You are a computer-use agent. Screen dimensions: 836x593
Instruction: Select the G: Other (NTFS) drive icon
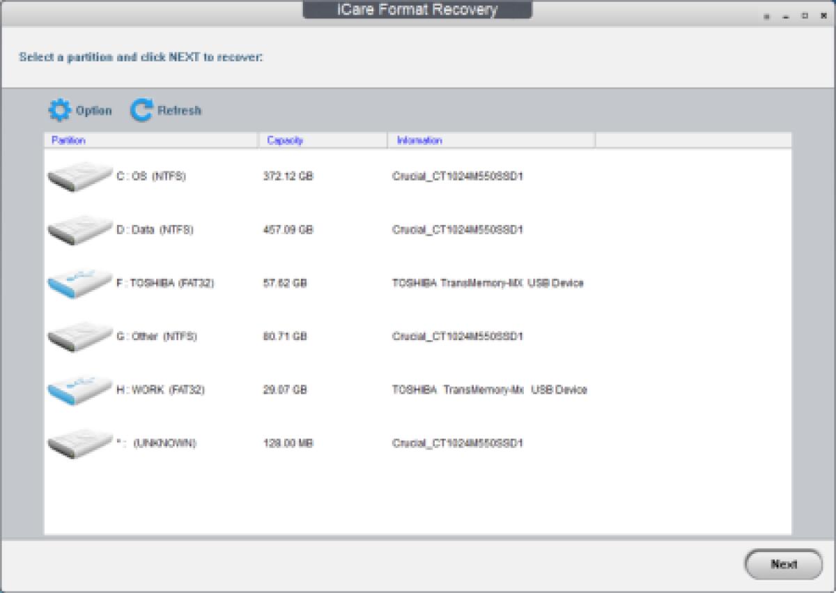[79, 336]
